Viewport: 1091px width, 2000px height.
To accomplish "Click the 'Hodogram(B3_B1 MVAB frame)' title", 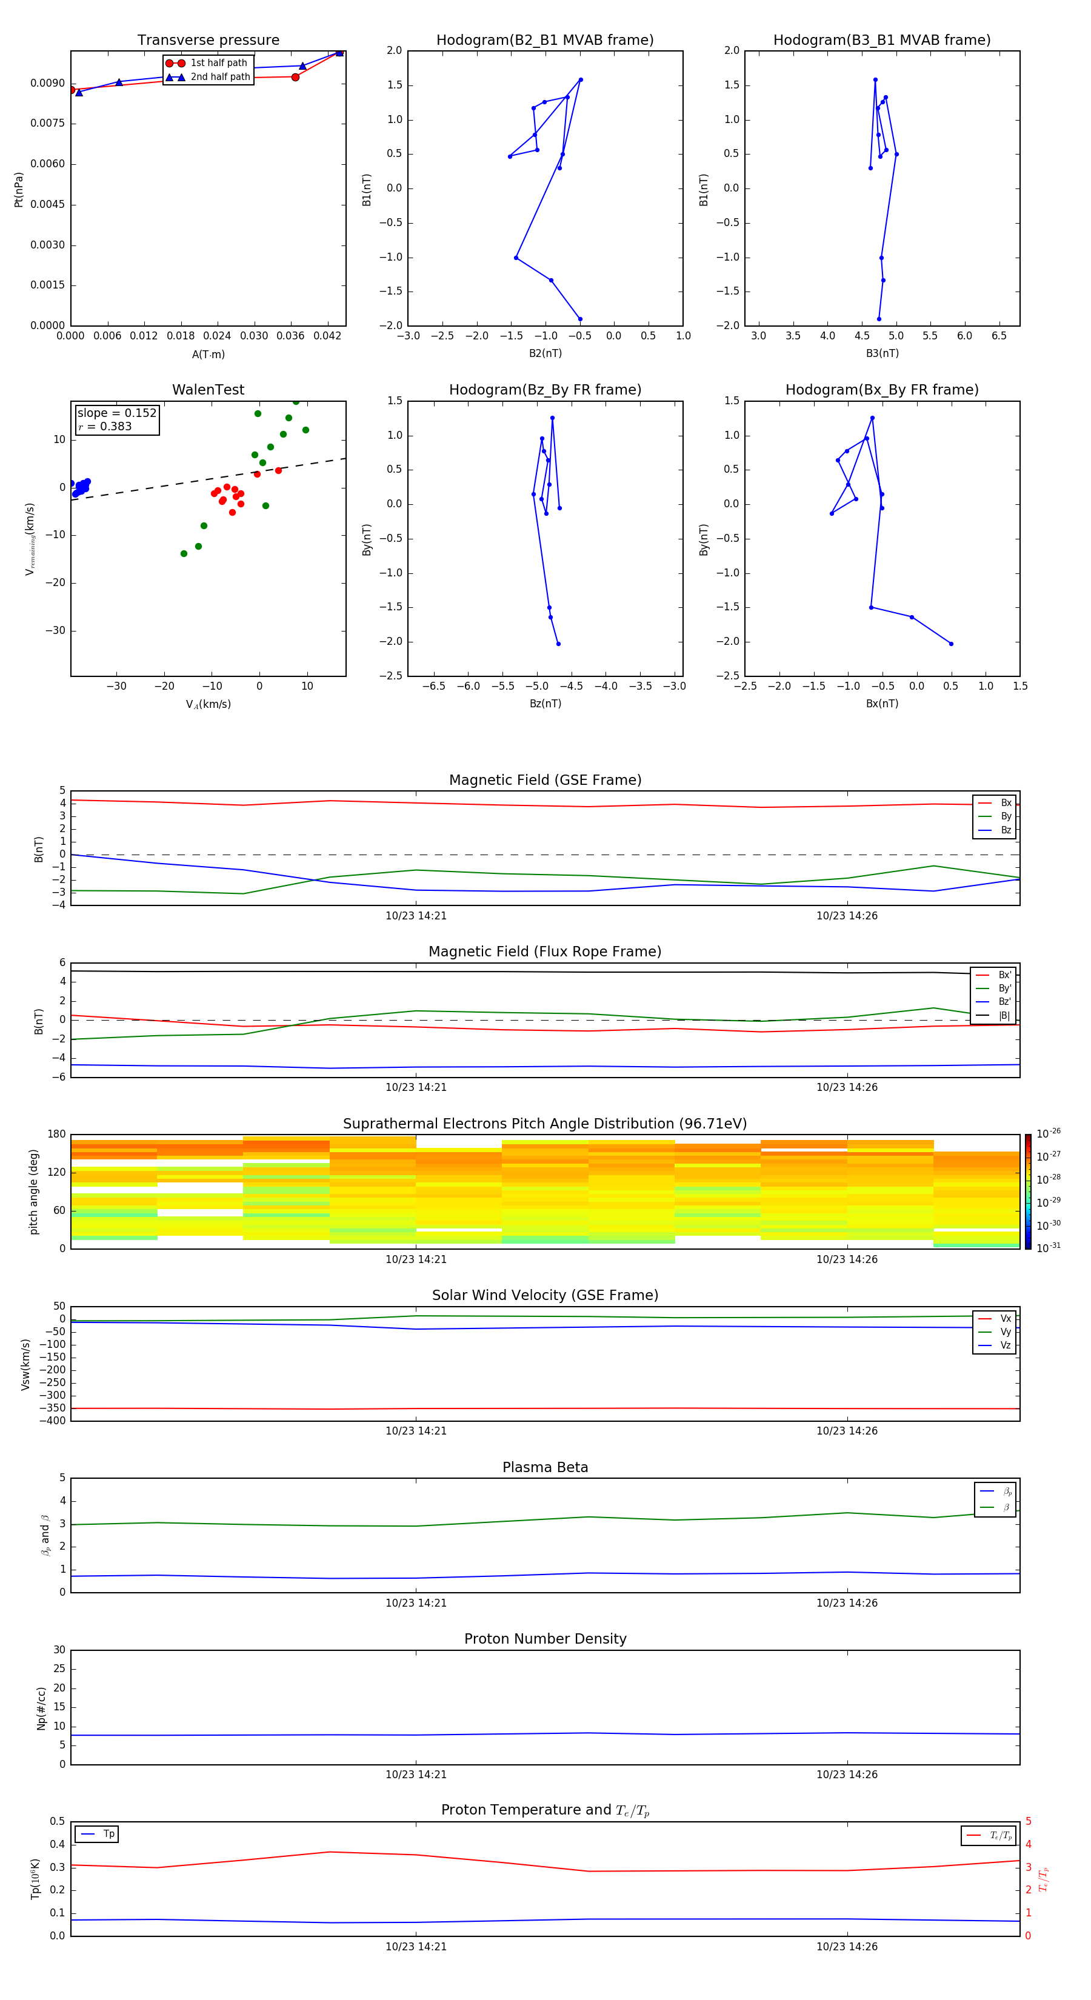I will click(882, 39).
